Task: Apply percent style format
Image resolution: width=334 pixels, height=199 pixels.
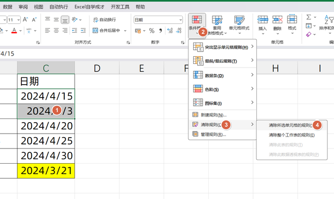Action: pyautogui.click(x=152, y=31)
